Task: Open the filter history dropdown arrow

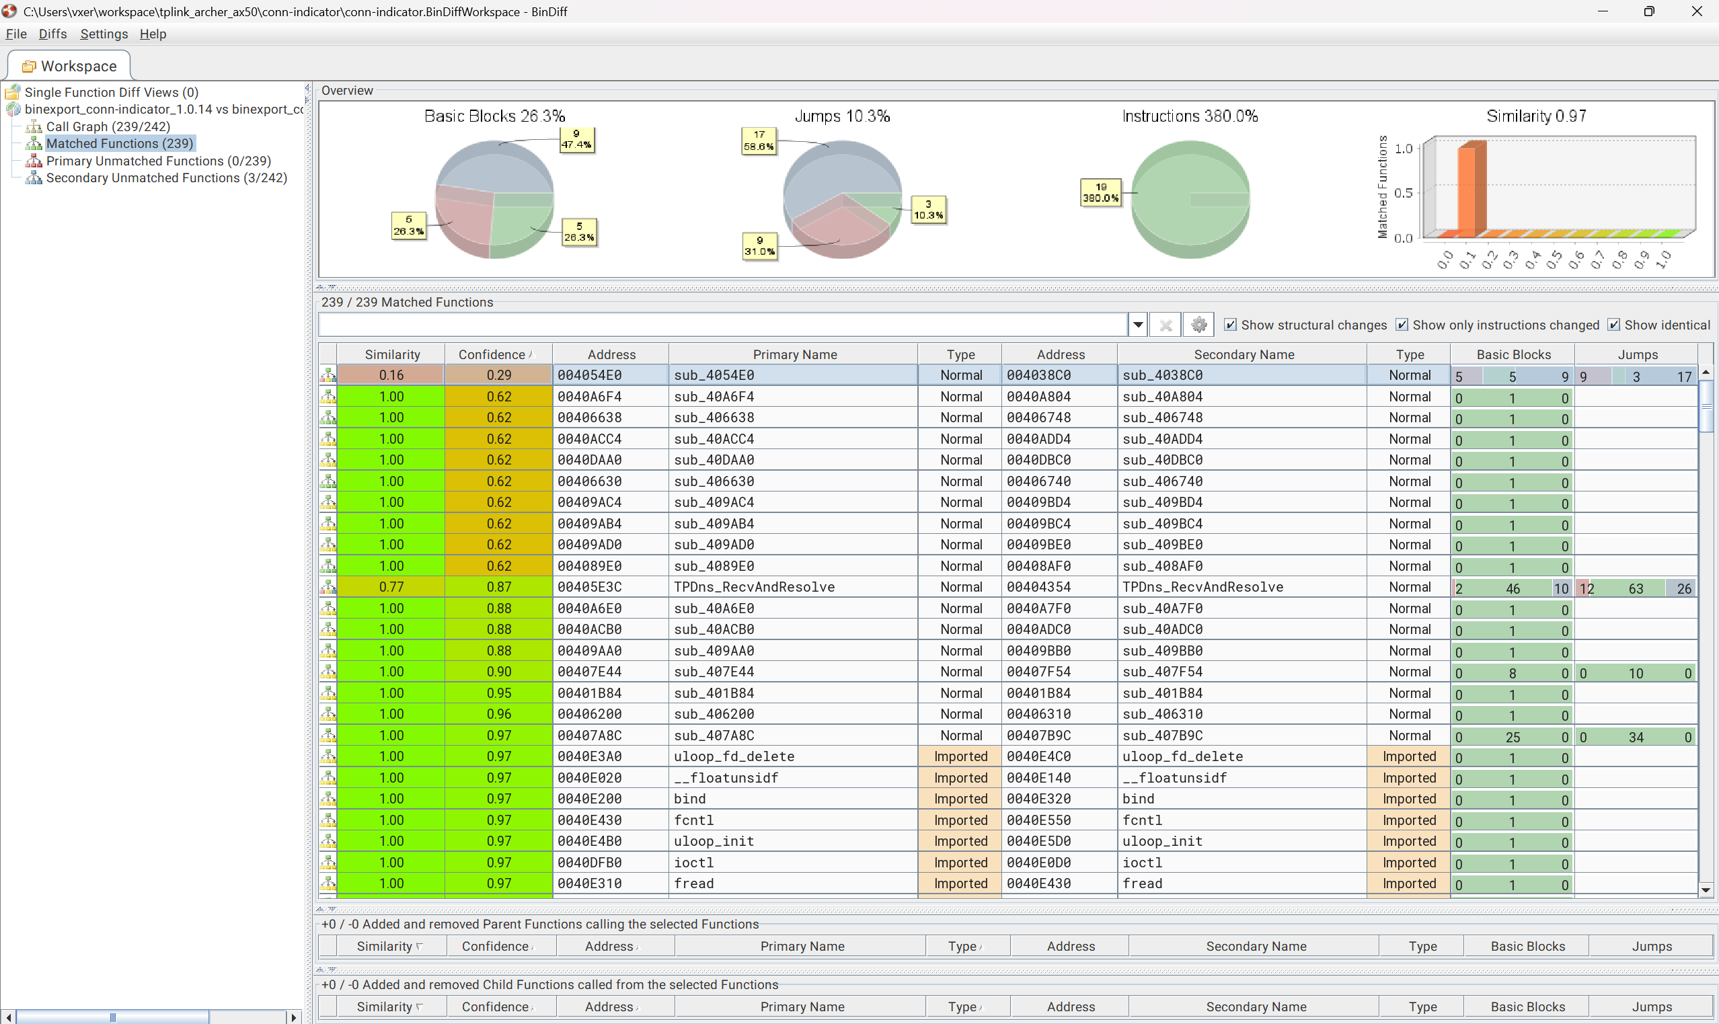Action: coord(1138,324)
